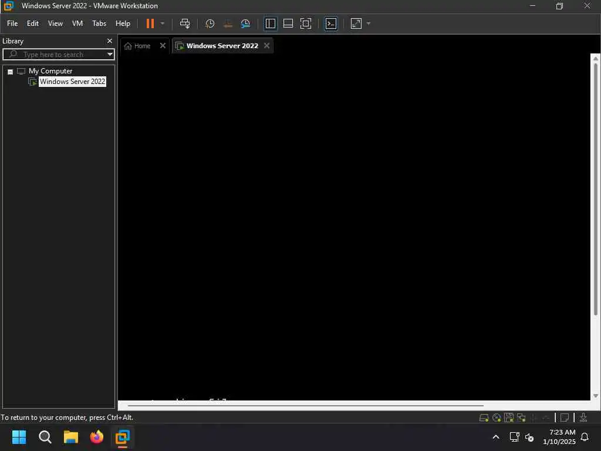
Task: Click the download/install tools icon in status bar
Action: click(583, 418)
